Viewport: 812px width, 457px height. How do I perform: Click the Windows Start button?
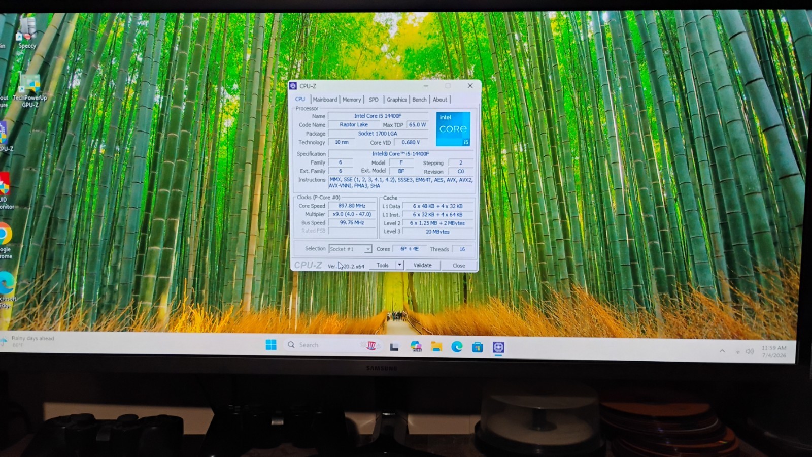pos(271,345)
